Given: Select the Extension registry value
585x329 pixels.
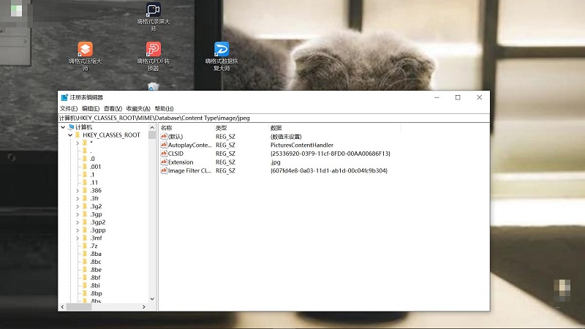Looking at the screenshot, I should tap(180, 162).
